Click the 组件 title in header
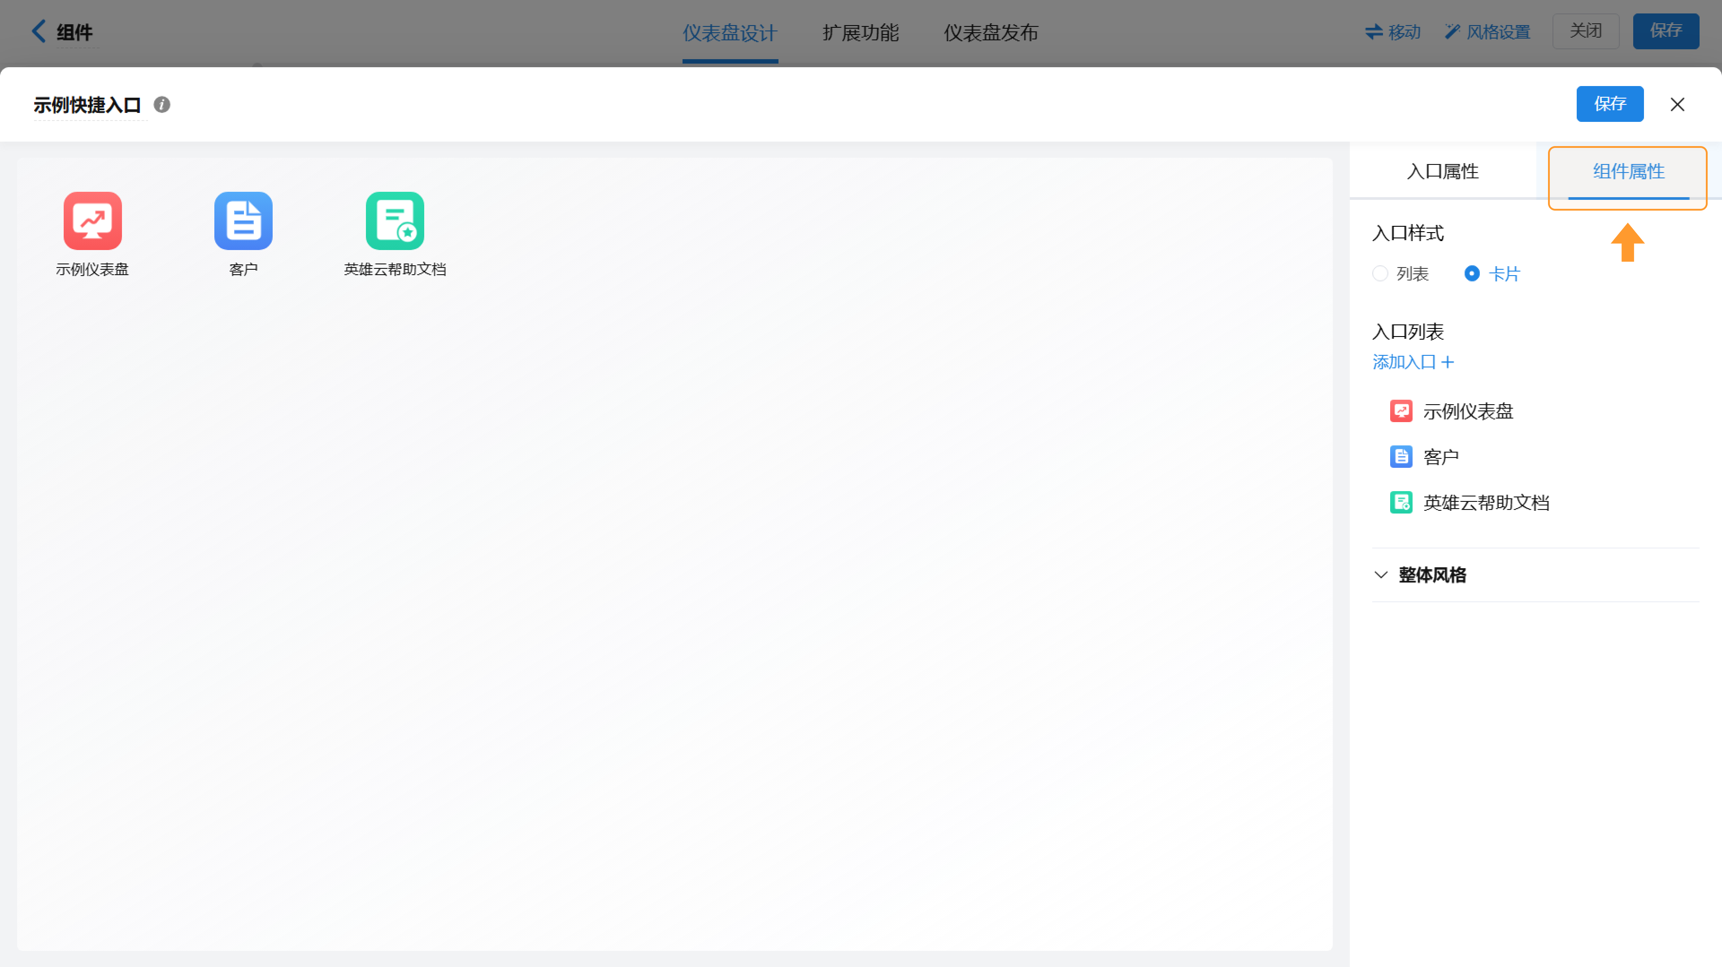This screenshot has height=967, width=1722. pyautogui.click(x=74, y=32)
